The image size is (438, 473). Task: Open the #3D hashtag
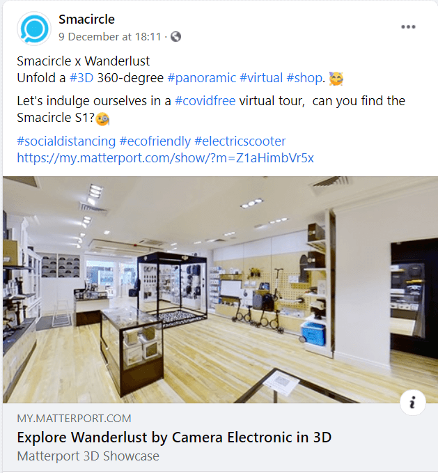81,78
